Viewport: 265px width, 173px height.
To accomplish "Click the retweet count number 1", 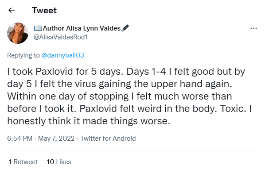I will pos(10,162).
